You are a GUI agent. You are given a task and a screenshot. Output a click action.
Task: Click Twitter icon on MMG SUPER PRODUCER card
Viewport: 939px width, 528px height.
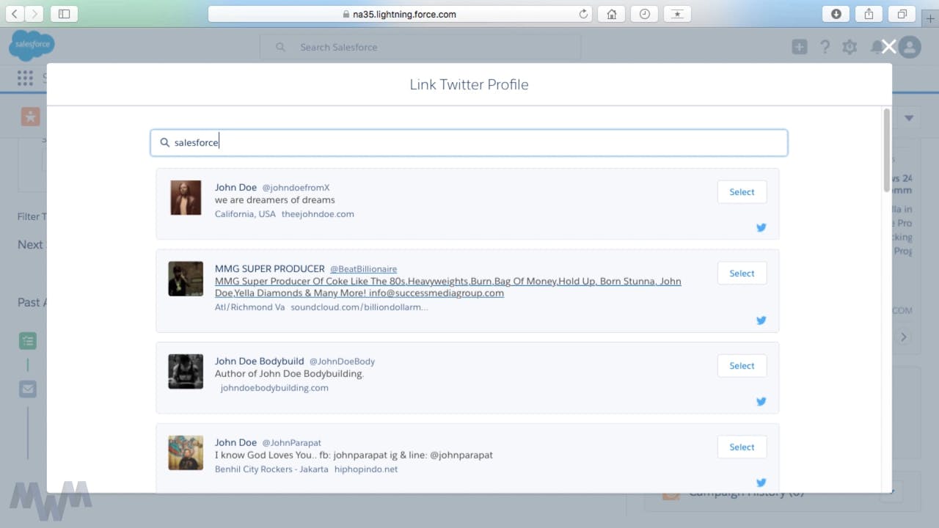click(x=761, y=320)
